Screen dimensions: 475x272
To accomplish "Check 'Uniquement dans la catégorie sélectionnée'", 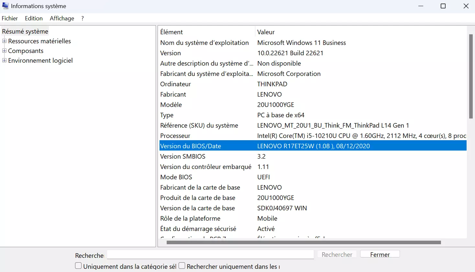I will coord(78,265).
